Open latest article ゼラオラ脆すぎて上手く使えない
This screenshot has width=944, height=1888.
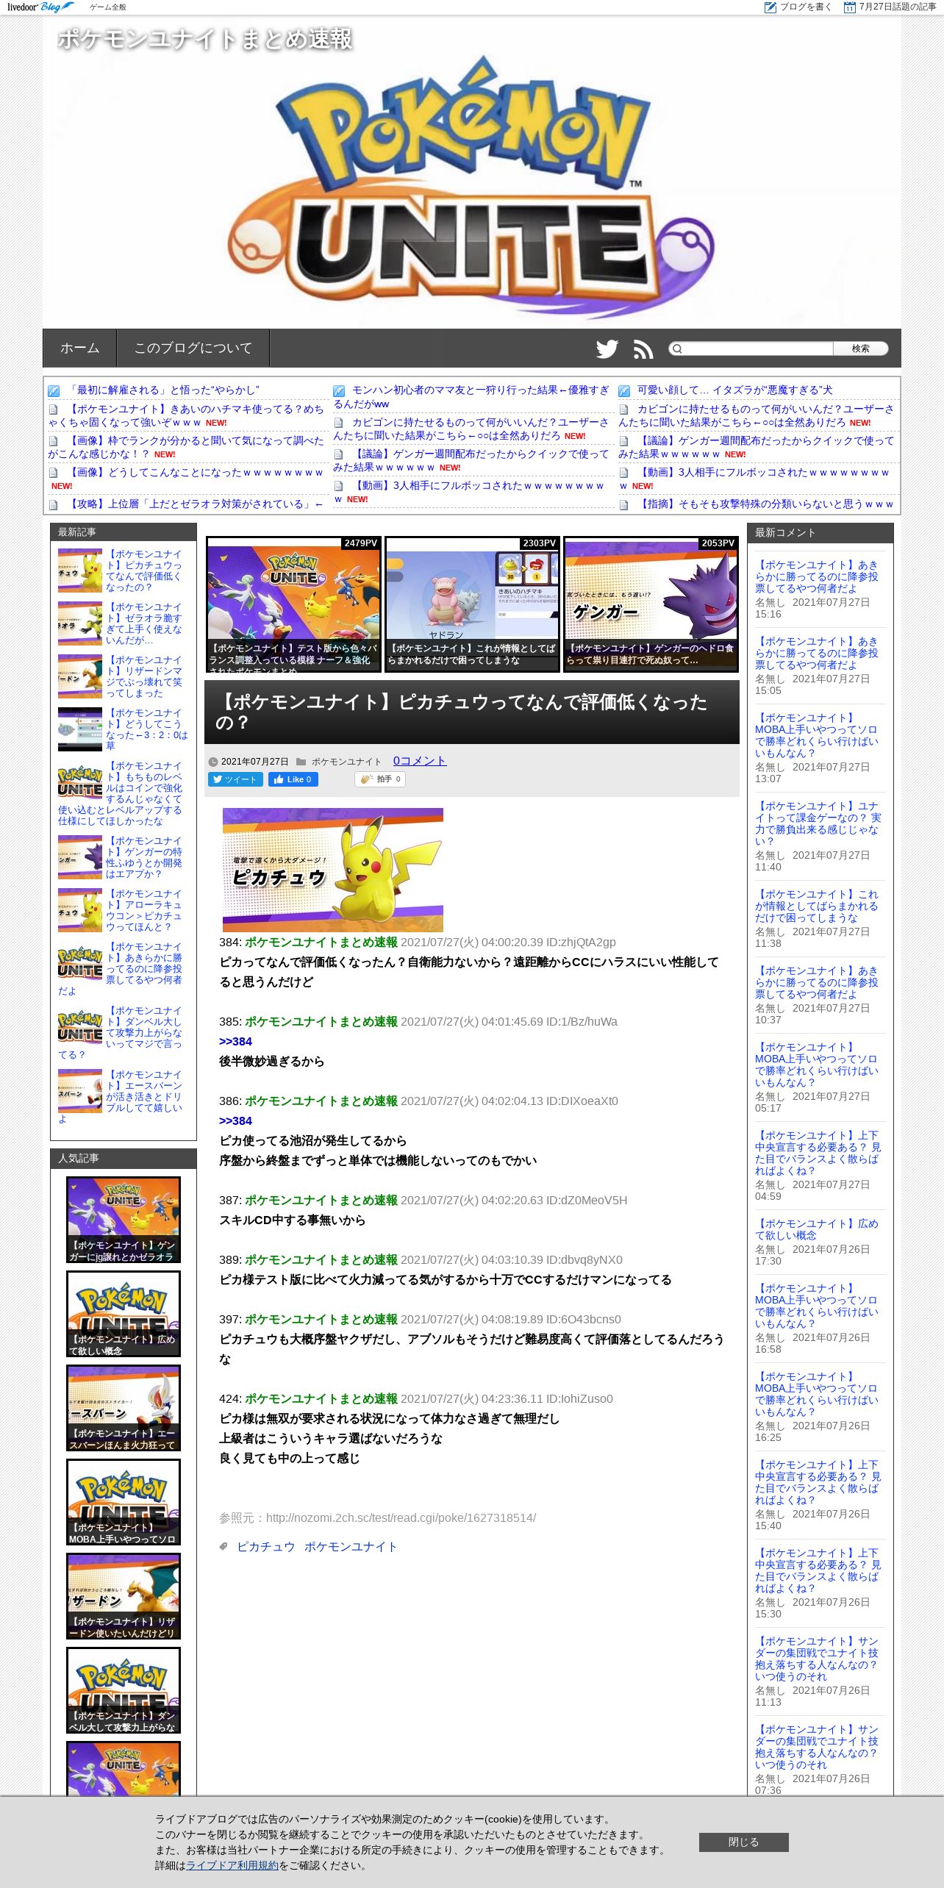143,623
